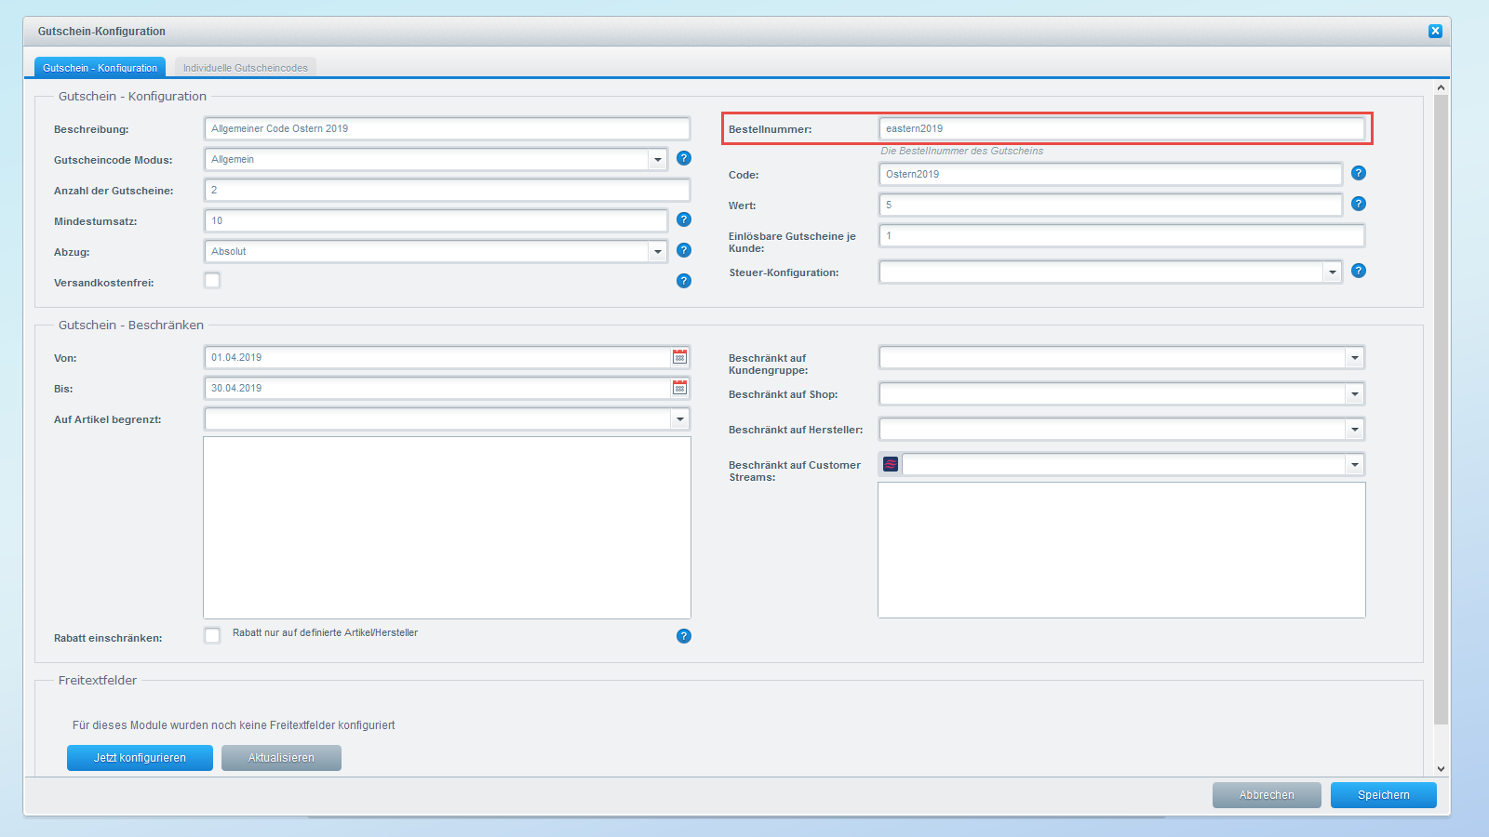Viewport: 1489px width, 837px height.
Task: Click the empty article list box
Action: tap(447, 527)
